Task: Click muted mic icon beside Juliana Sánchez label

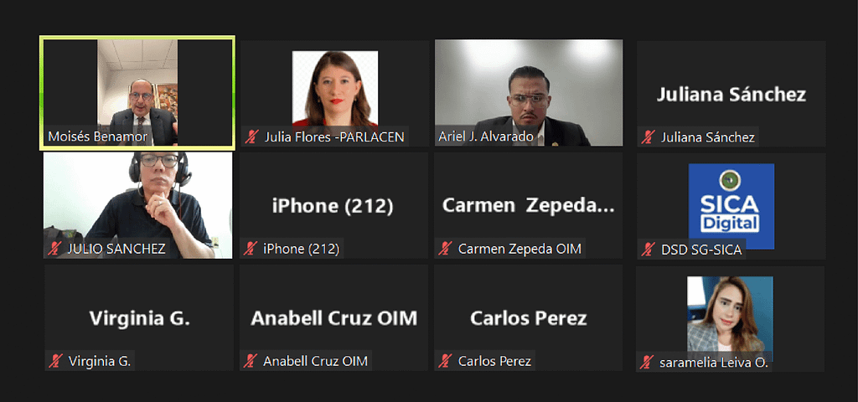Action: pyautogui.click(x=649, y=137)
